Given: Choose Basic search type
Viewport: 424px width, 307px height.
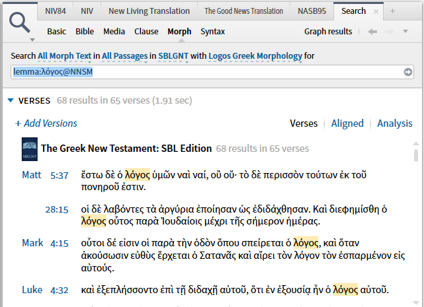Looking at the screenshot, I should (56, 32).
